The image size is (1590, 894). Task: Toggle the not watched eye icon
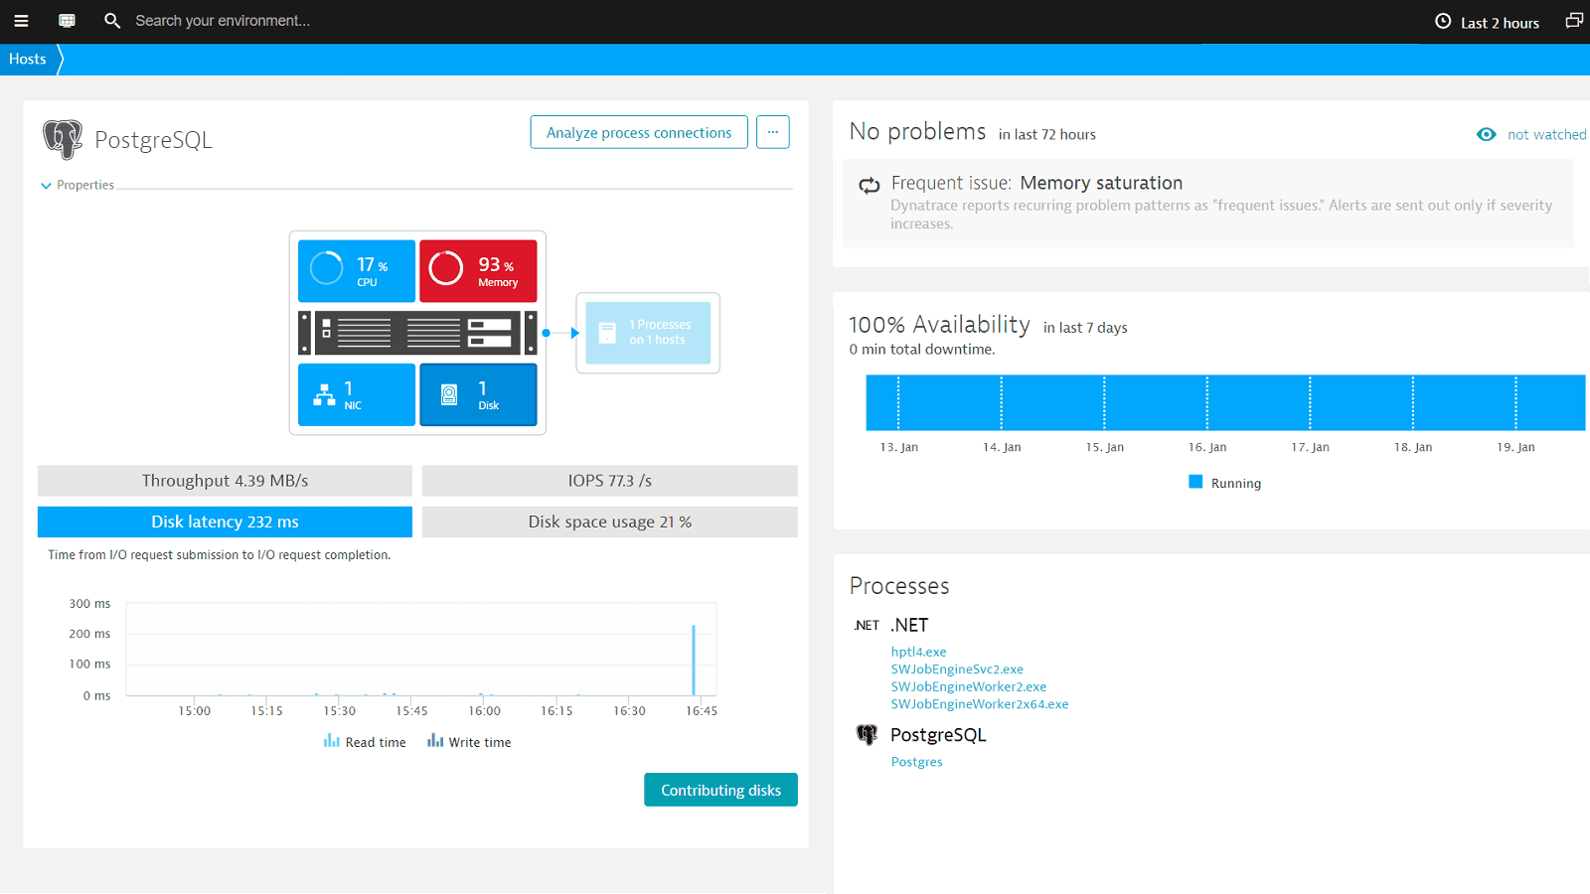pyautogui.click(x=1486, y=134)
